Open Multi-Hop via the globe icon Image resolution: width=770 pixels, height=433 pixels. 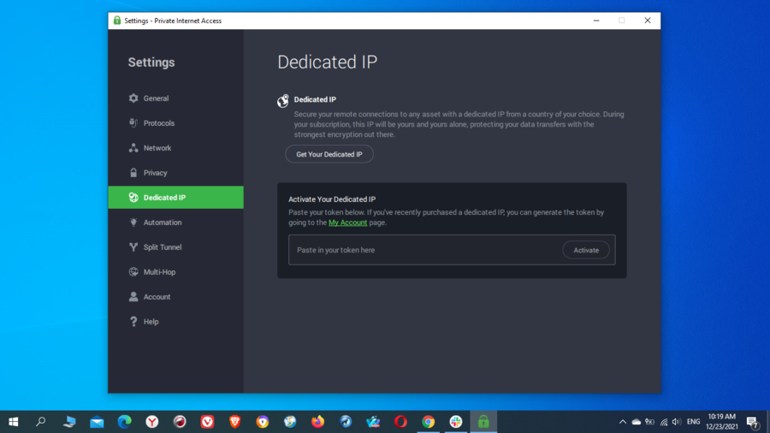coord(133,272)
